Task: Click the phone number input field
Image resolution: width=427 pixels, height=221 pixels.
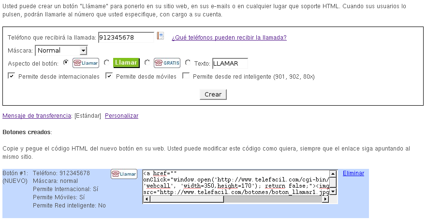Action: (126, 38)
